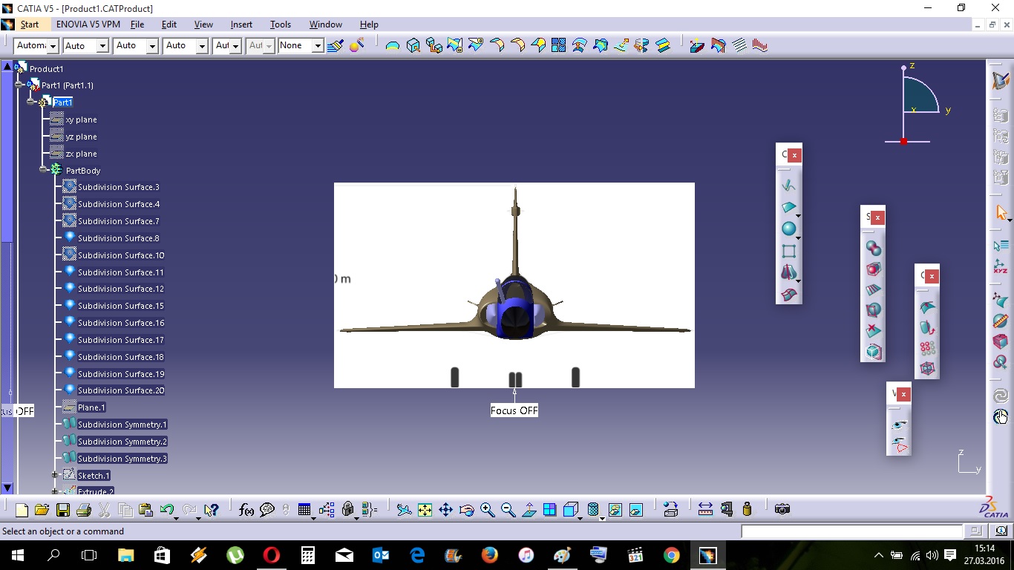Image resolution: width=1014 pixels, height=570 pixels.
Task: Click the Measure Between ruler icon
Action: coord(705,509)
